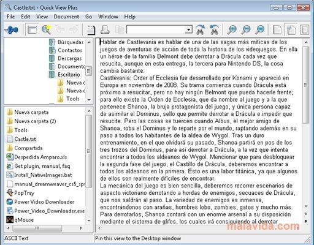Click document pane vertical scrollbar thumb
This screenshot has width=314, height=245.
click(306, 85)
